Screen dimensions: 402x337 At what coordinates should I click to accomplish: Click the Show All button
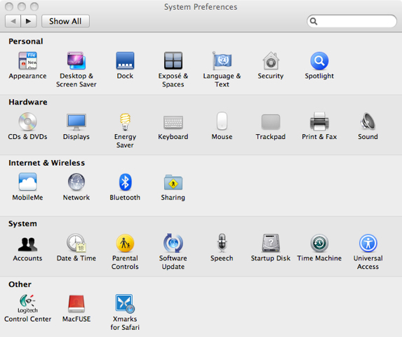65,21
